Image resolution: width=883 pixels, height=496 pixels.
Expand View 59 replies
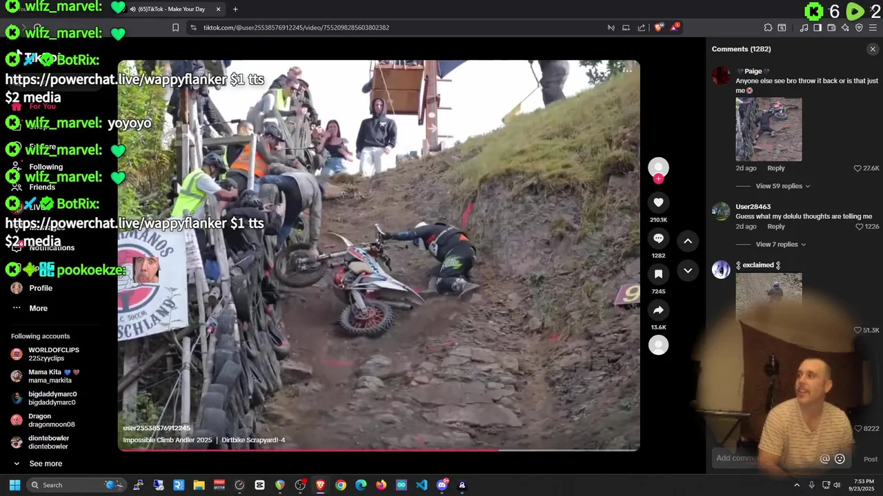[x=783, y=186]
